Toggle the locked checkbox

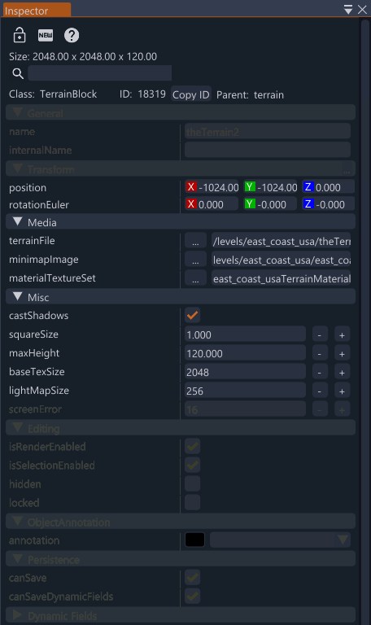pos(193,503)
